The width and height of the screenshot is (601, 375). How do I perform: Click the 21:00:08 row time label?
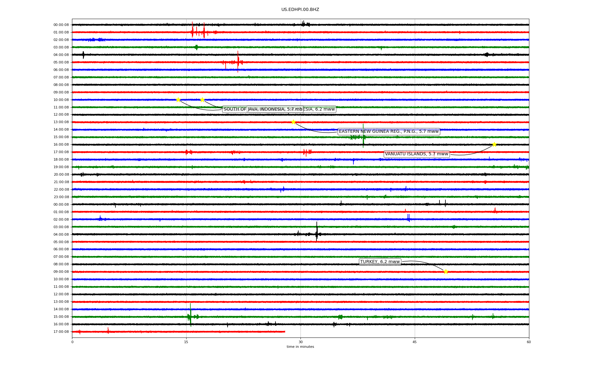pyautogui.click(x=61, y=182)
